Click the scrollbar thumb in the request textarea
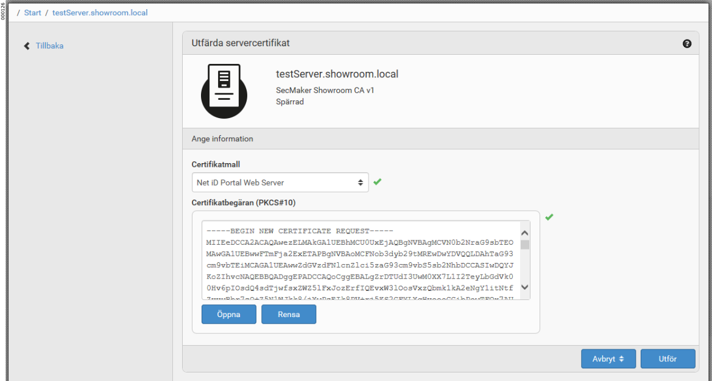The height and width of the screenshot is (381, 712). click(524, 245)
